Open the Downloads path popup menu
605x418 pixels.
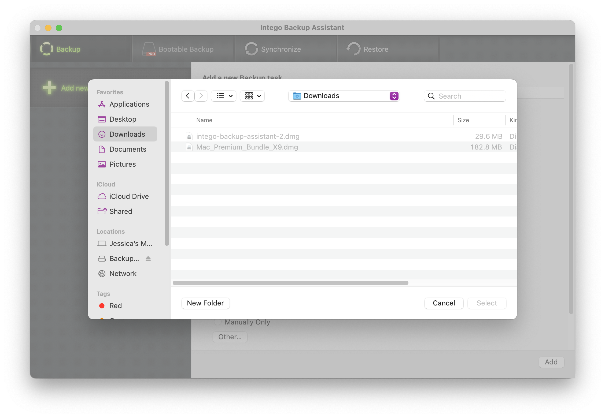(344, 96)
